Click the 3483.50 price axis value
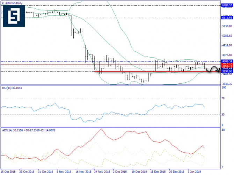 coord(227,74)
